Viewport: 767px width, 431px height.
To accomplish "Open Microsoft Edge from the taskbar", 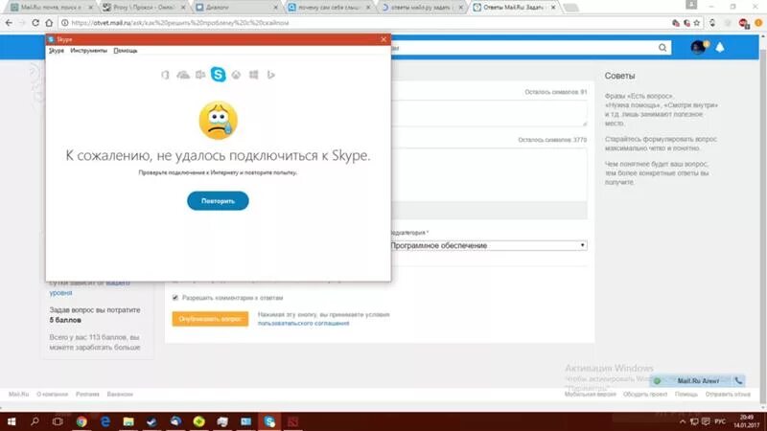I will pos(105,421).
